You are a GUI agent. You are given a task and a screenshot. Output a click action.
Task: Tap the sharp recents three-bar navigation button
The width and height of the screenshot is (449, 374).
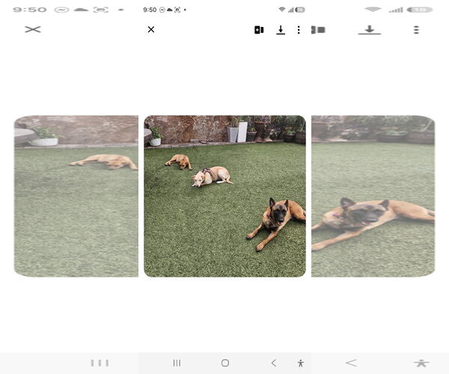177,363
